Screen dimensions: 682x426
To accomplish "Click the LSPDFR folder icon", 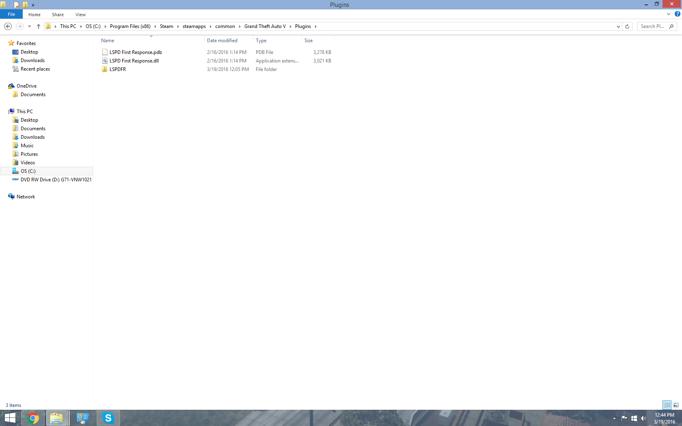I will coord(105,69).
